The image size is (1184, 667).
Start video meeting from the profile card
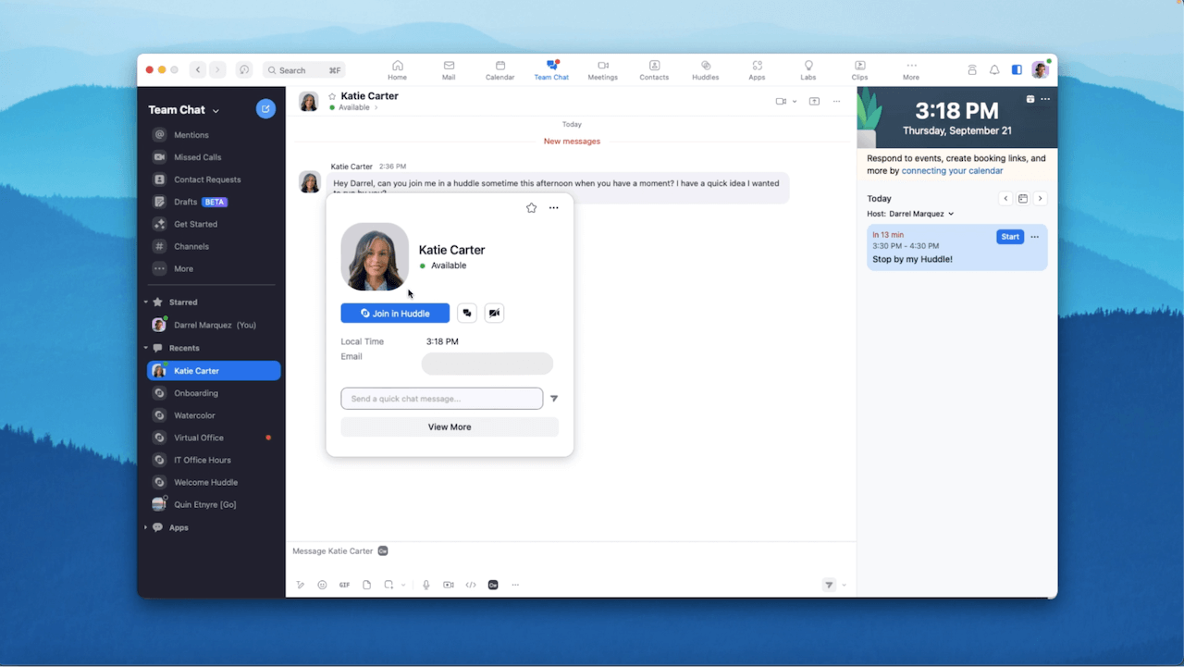pyautogui.click(x=494, y=314)
